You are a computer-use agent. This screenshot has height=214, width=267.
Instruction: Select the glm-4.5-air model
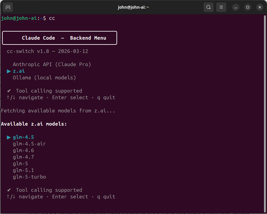pyautogui.click(x=29, y=144)
